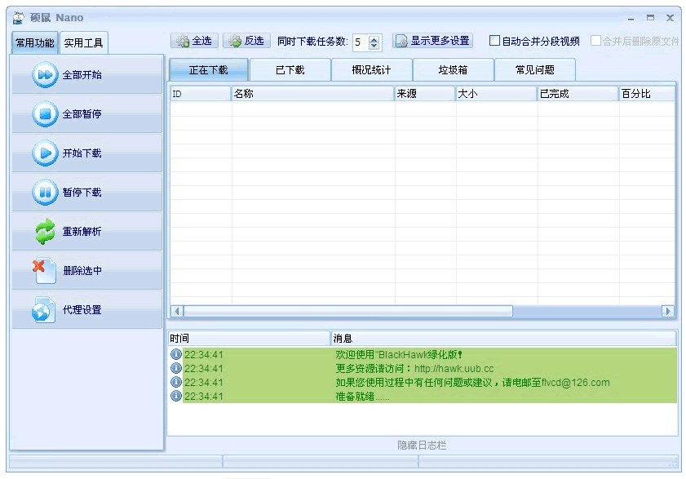Sort by ID column header
This screenshot has width=686, height=479.
point(201,94)
